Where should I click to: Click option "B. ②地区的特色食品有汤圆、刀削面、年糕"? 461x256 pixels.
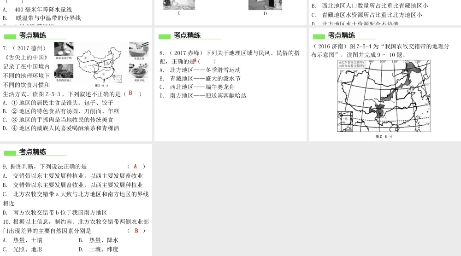pos(61,111)
